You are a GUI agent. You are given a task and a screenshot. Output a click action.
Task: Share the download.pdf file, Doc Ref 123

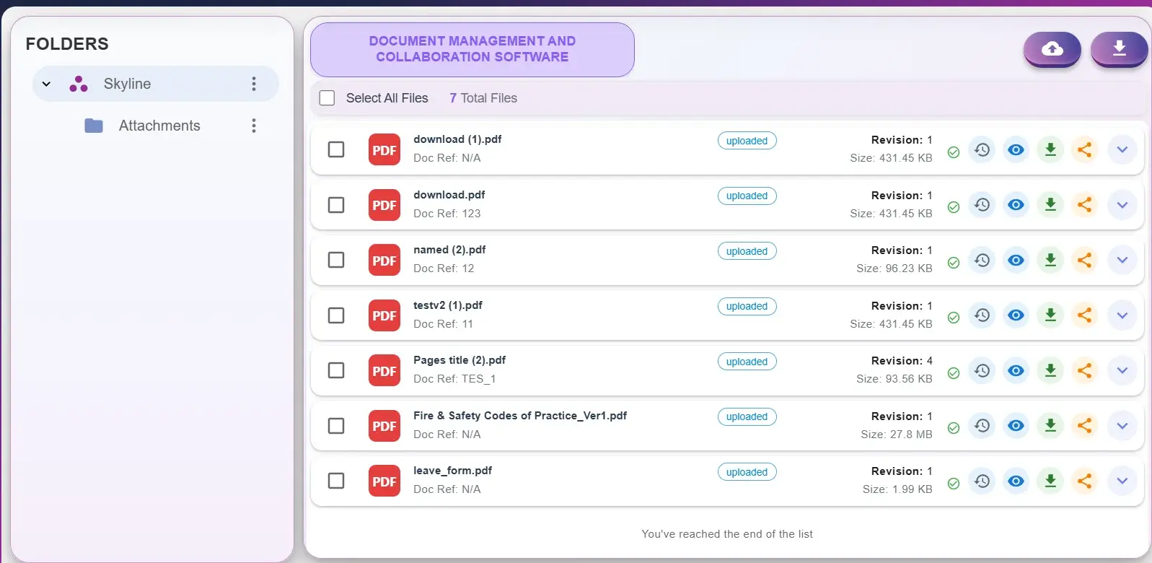[1084, 204]
